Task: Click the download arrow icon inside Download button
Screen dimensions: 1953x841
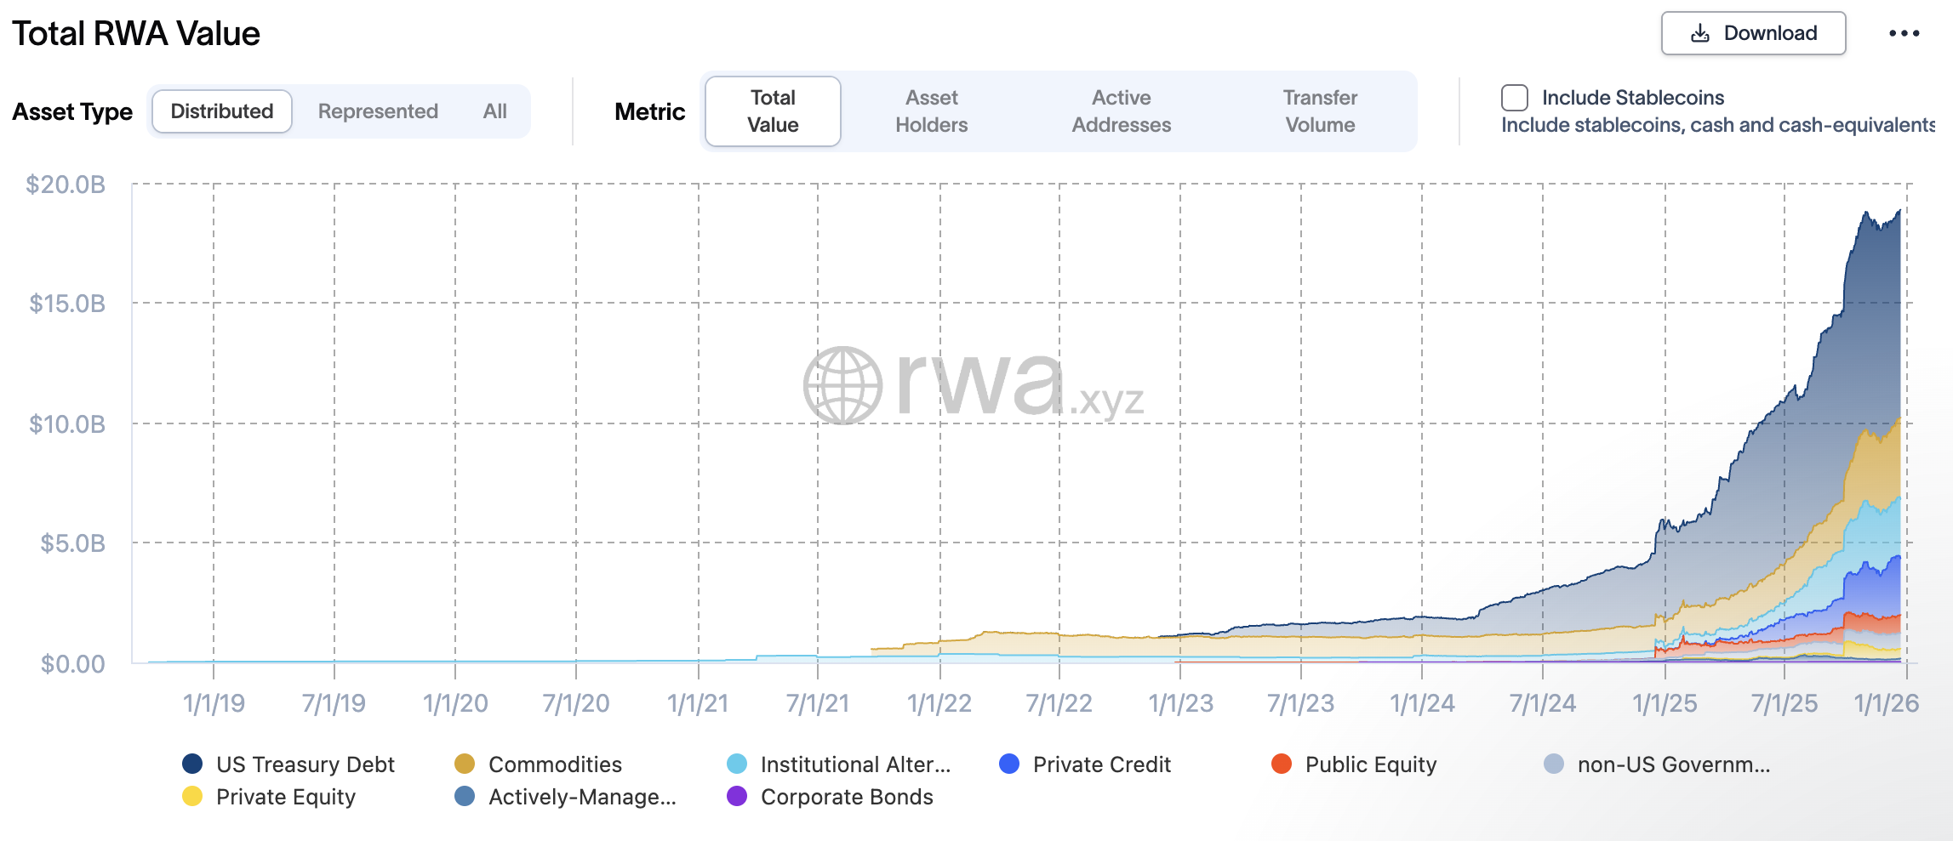Action: coord(1699,32)
